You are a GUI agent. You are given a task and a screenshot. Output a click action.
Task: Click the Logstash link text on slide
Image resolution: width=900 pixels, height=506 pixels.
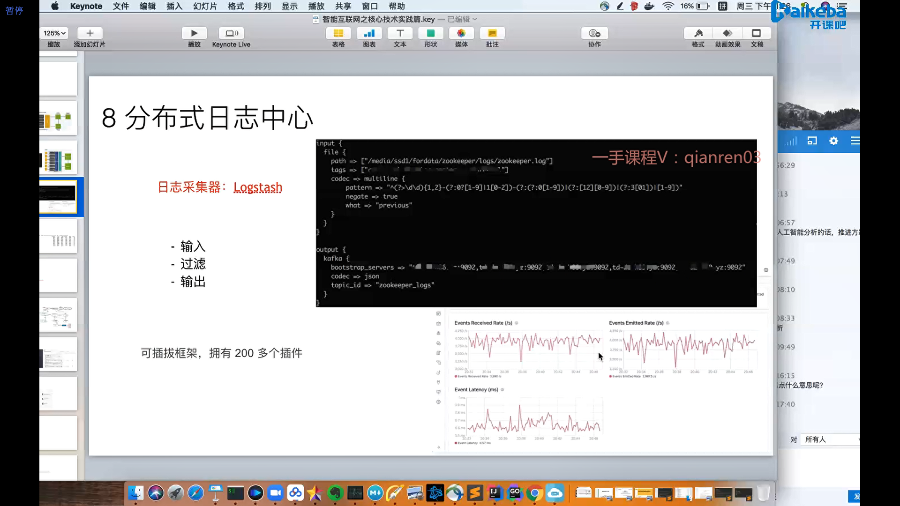(258, 187)
